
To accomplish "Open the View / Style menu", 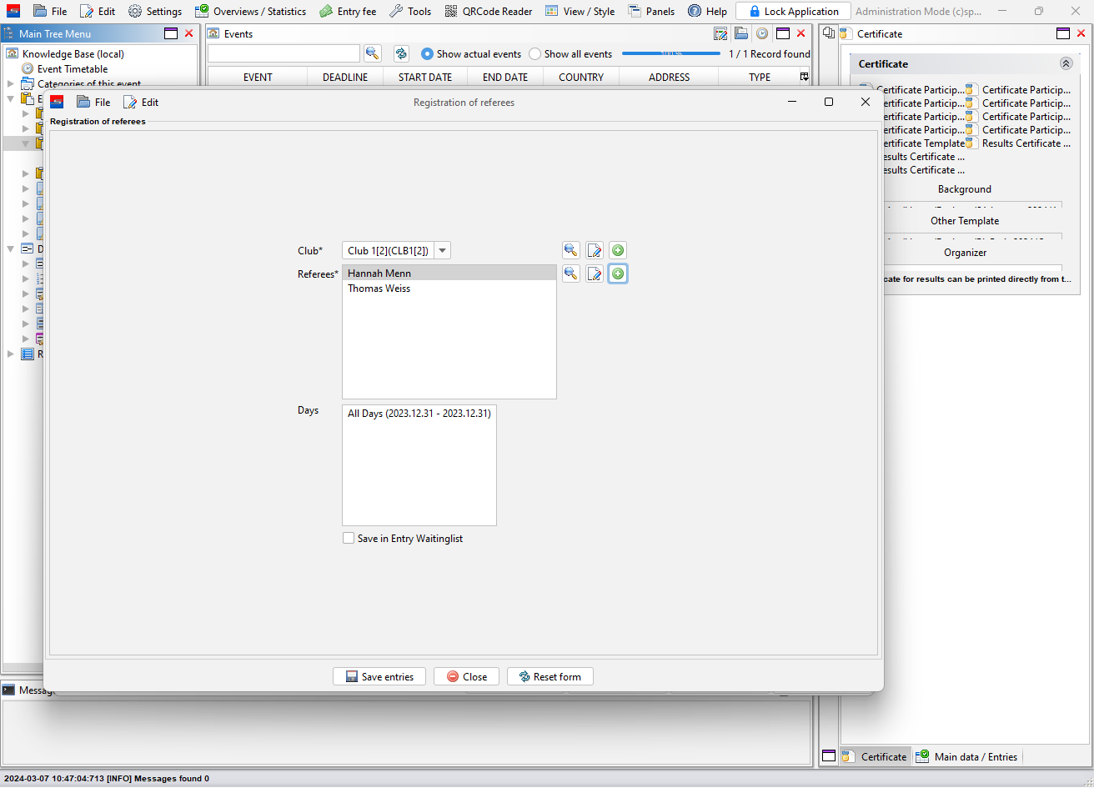I will click(580, 11).
